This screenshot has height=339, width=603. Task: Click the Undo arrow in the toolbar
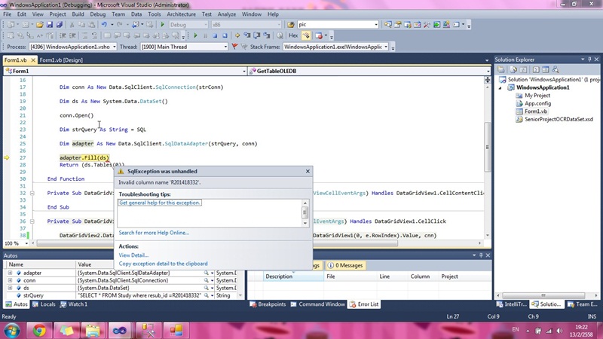click(106, 25)
